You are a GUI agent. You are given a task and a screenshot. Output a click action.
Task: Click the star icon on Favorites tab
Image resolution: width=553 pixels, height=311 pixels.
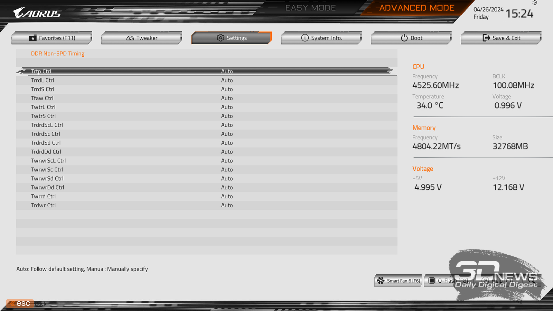[33, 38]
